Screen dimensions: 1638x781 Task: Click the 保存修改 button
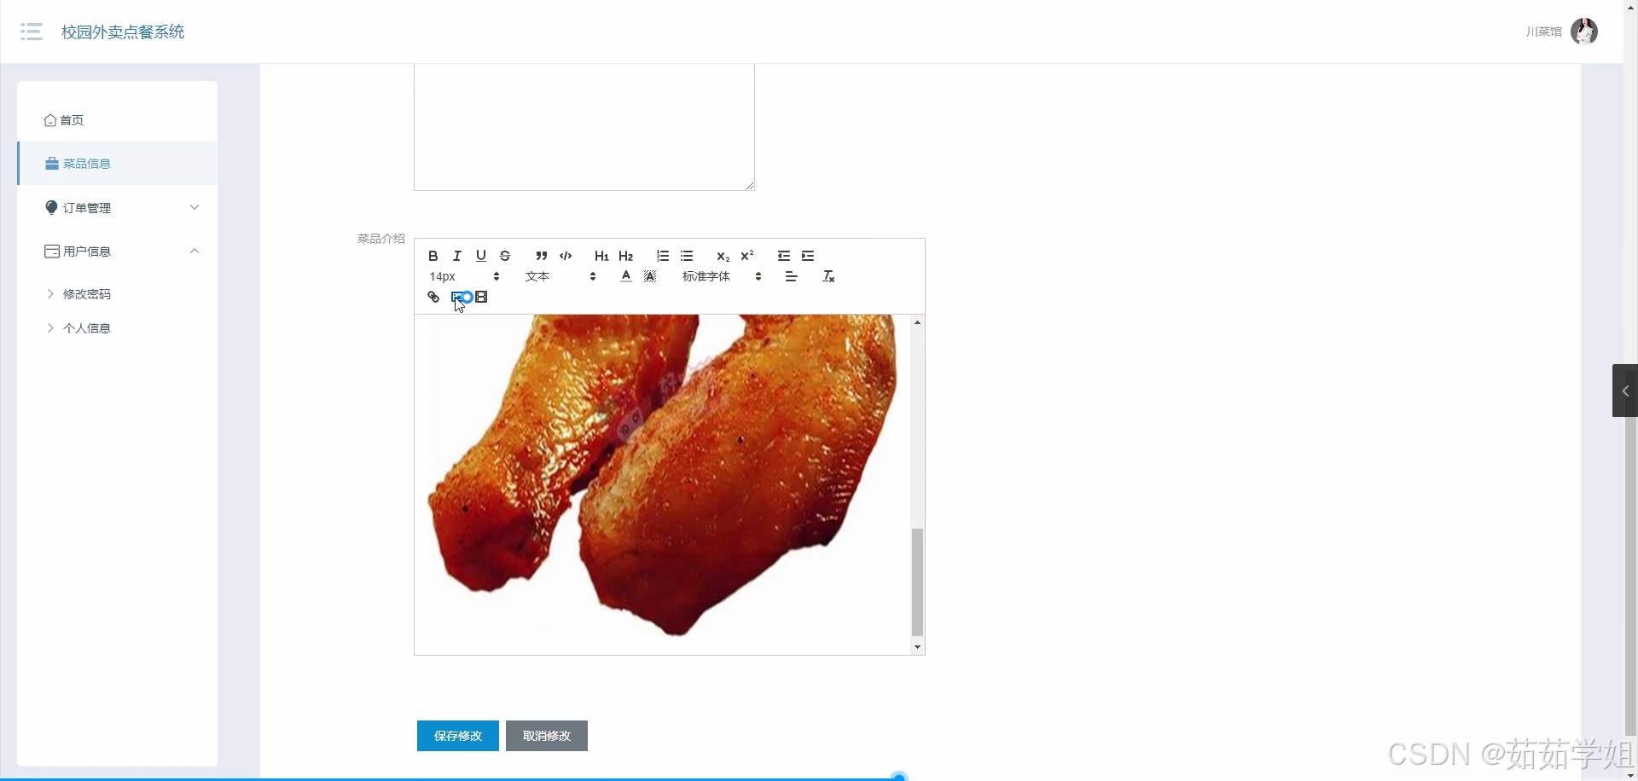tap(458, 736)
